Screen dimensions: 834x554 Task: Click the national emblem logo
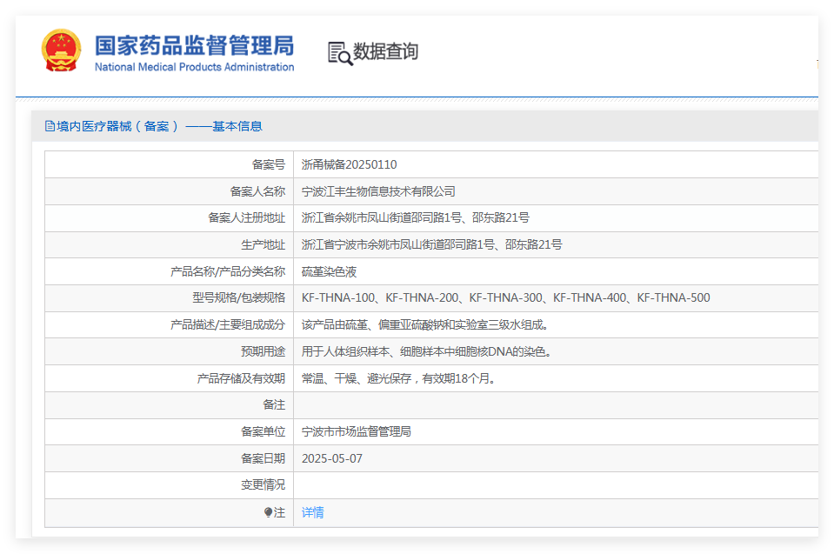click(62, 50)
